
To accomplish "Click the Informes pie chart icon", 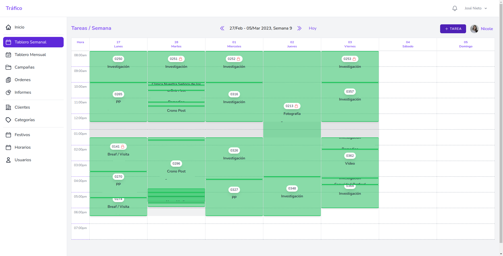I will coord(8,92).
